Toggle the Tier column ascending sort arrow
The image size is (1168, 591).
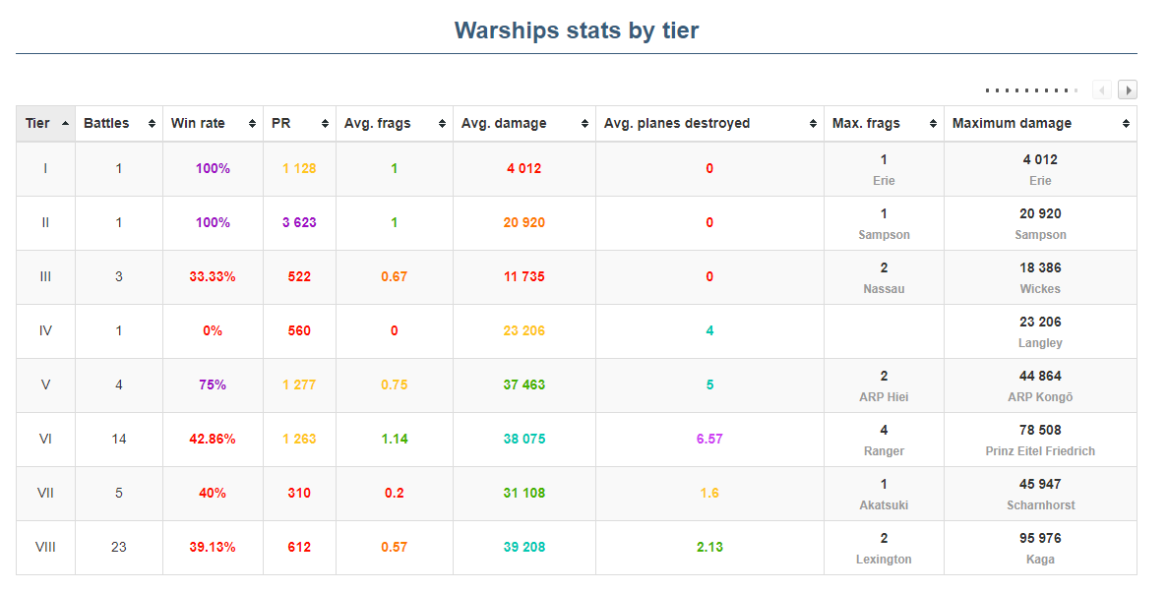(65, 124)
